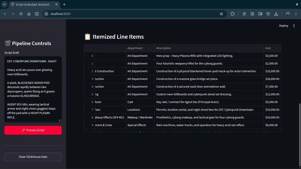Select row index 0 in table

coord(90,56)
